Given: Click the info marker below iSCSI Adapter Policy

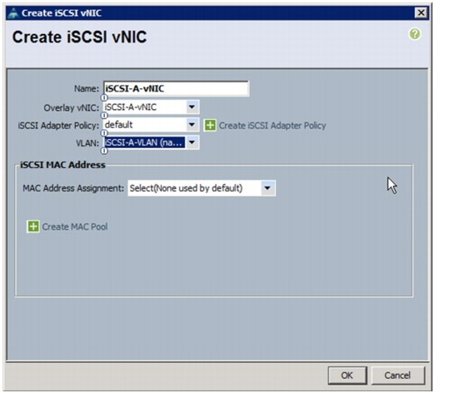Looking at the screenshot, I should coord(104,133).
